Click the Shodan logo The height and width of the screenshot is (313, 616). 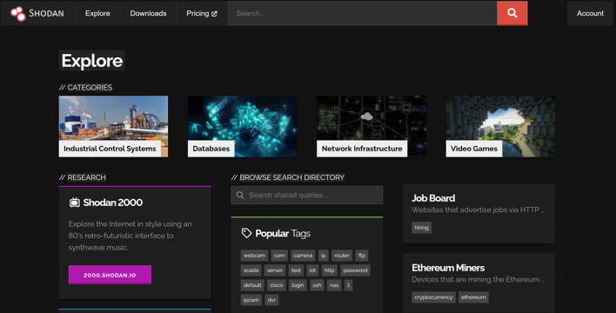point(37,13)
